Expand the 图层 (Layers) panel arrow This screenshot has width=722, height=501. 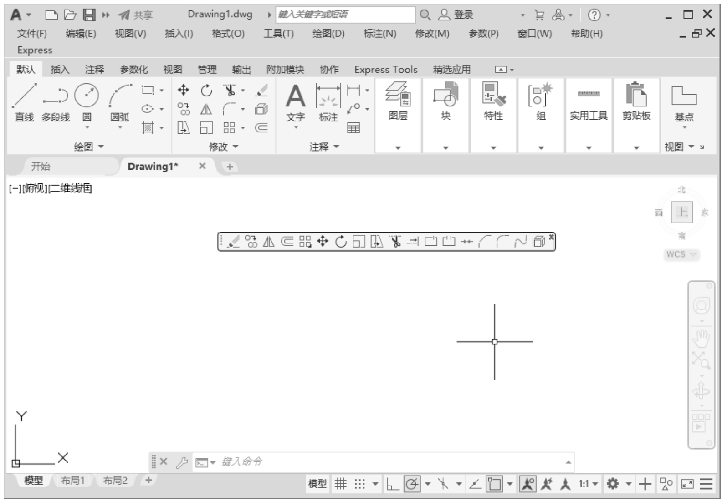[x=398, y=148]
